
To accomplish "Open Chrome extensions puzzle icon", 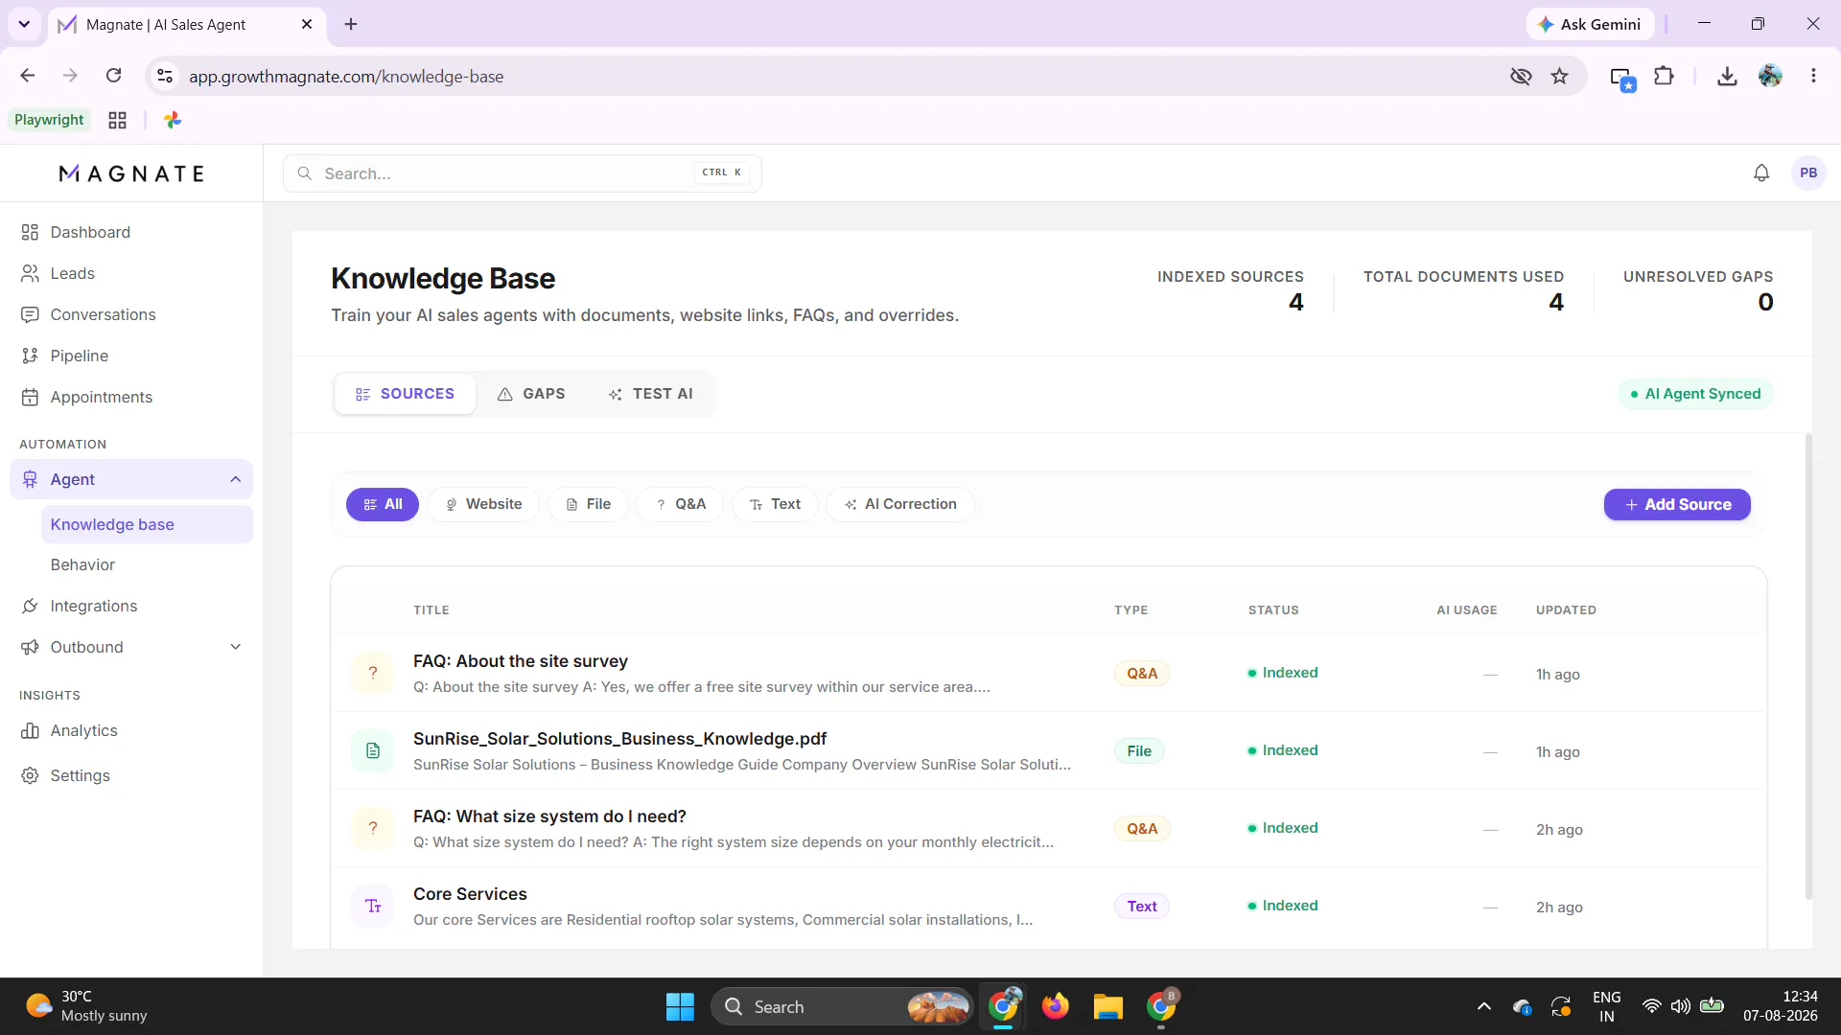I will (1665, 76).
